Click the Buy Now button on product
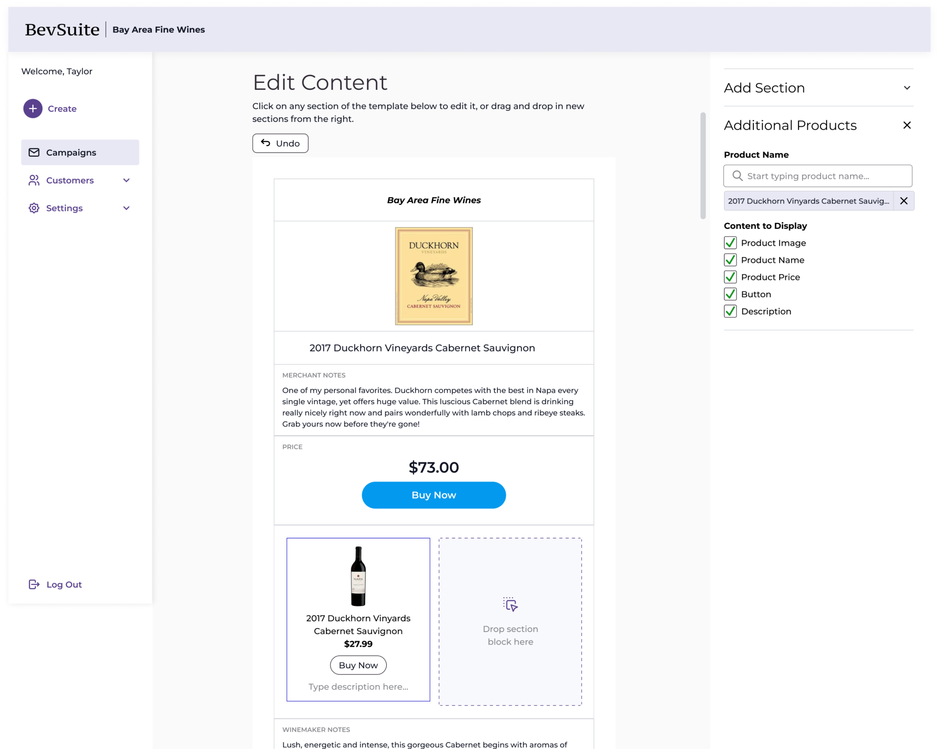 point(434,495)
